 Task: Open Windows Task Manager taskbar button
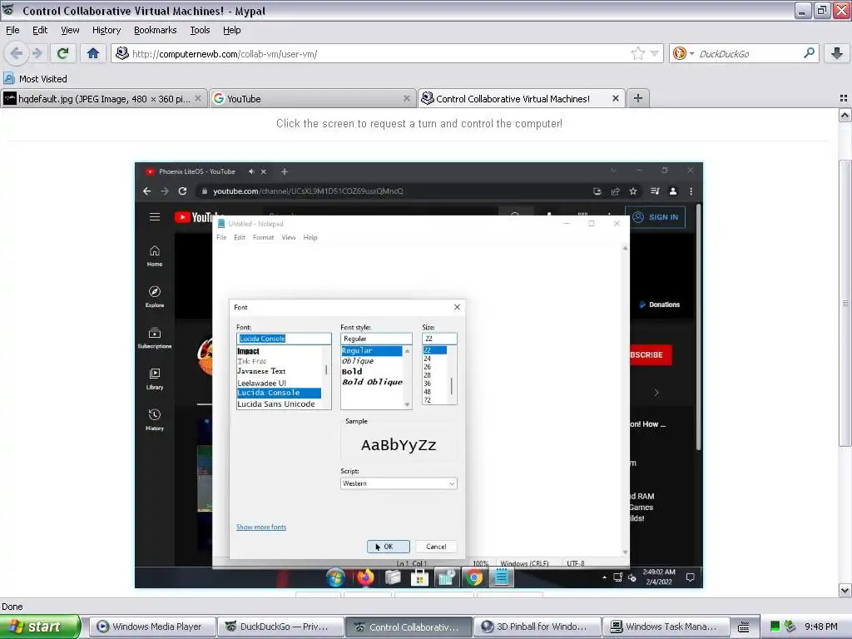665,627
